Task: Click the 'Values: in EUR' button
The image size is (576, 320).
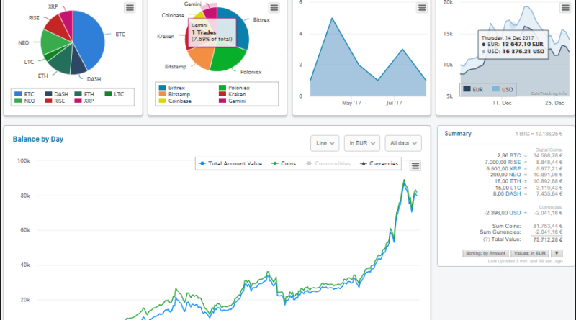Action: (x=530, y=253)
